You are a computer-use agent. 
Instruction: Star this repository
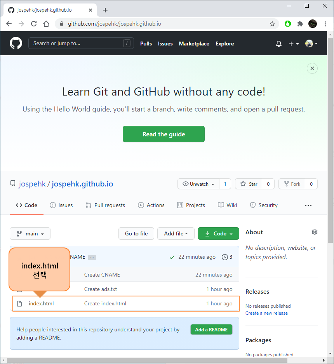249,184
